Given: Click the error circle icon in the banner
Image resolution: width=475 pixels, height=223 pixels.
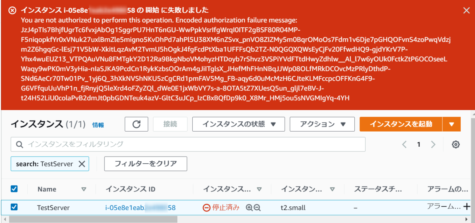Looking at the screenshot, I should (x=13, y=10).
